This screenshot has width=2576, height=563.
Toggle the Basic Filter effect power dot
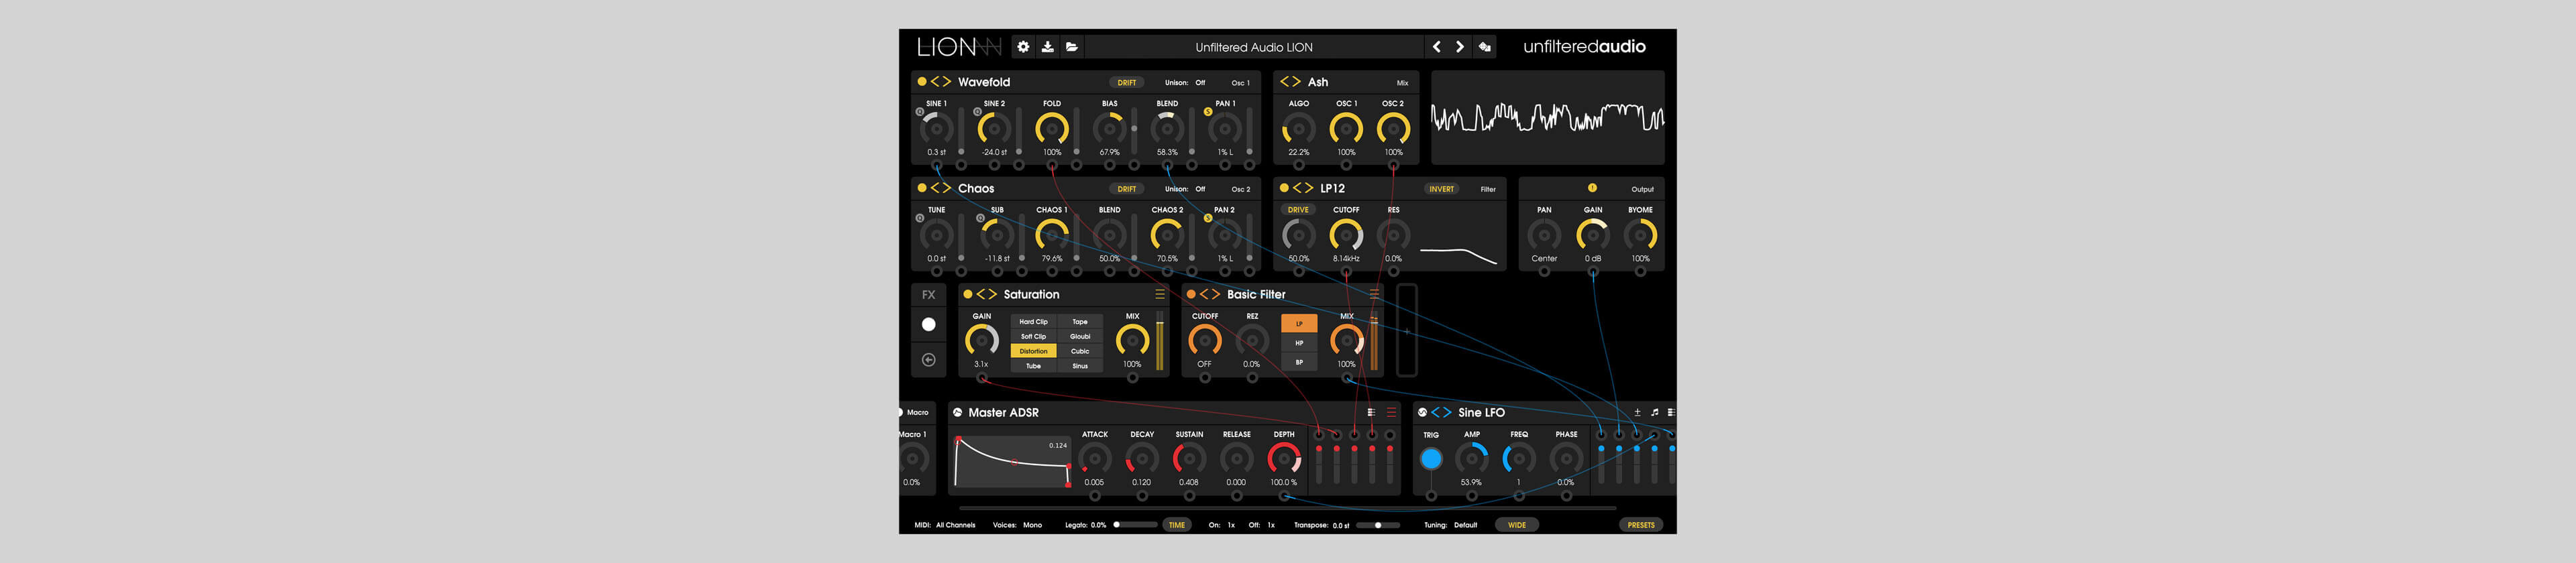[1191, 294]
